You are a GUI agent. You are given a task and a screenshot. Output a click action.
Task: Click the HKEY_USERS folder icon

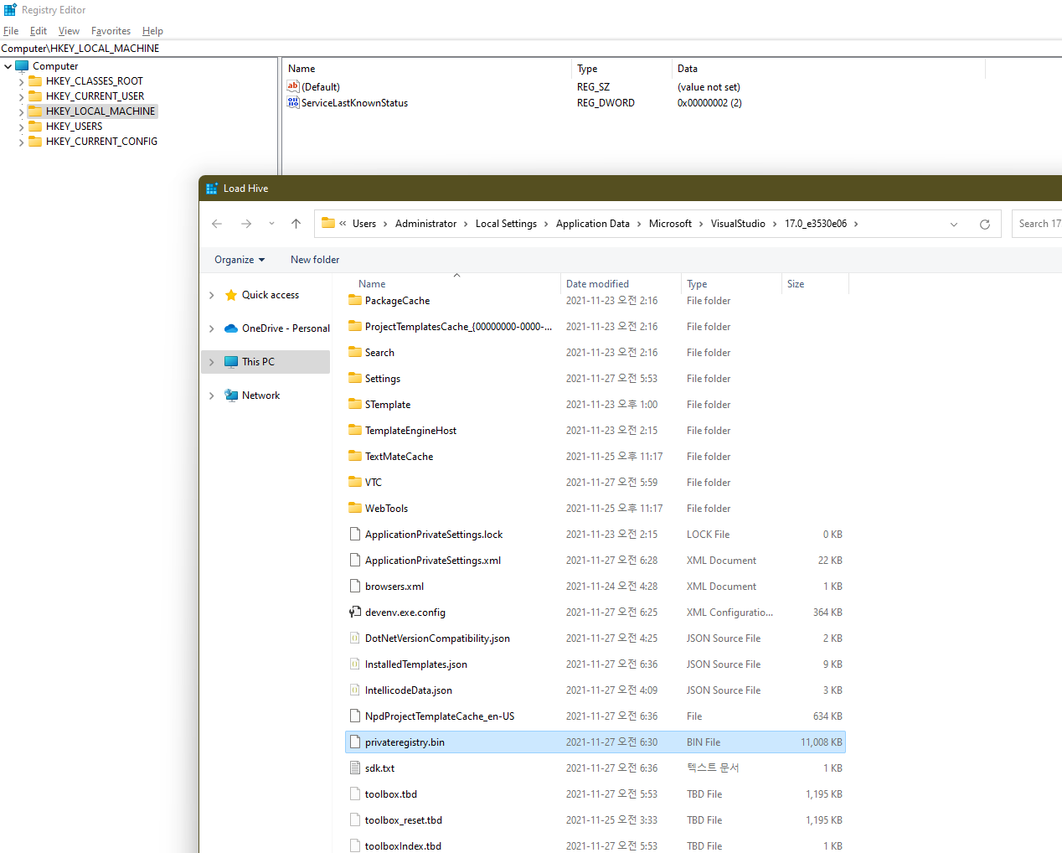coord(35,127)
